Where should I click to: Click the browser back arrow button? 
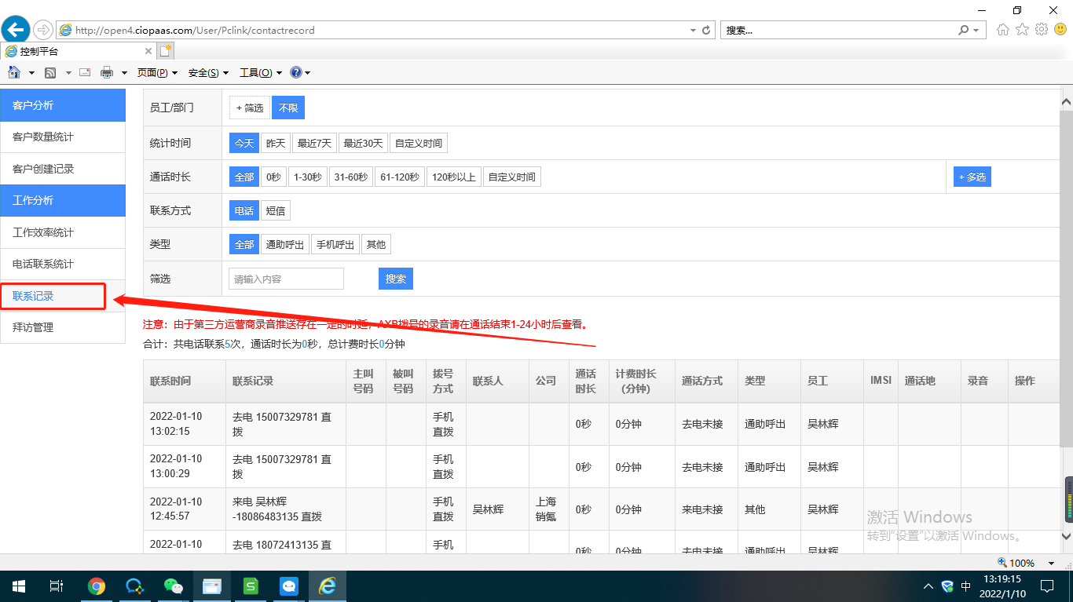(x=16, y=30)
